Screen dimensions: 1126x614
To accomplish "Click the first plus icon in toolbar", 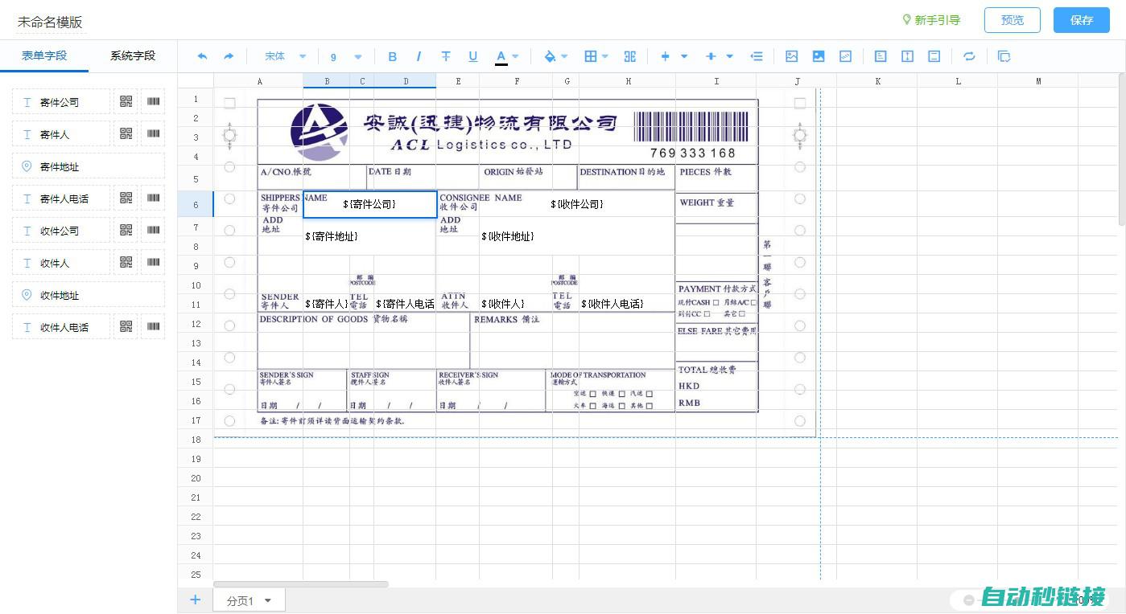I will 665,56.
